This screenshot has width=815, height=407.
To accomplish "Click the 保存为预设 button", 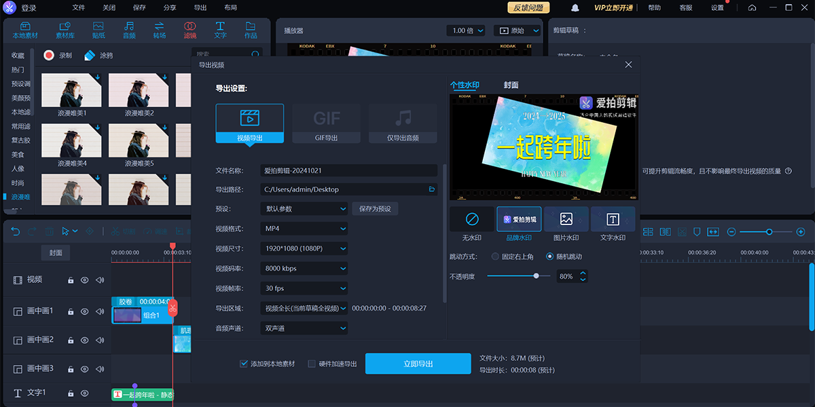I will click(x=375, y=209).
